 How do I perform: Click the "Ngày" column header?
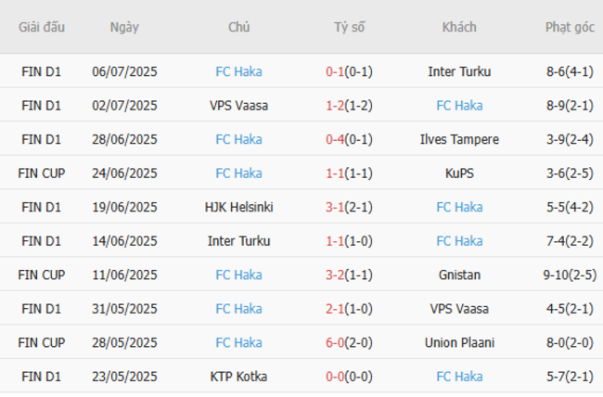tap(124, 27)
